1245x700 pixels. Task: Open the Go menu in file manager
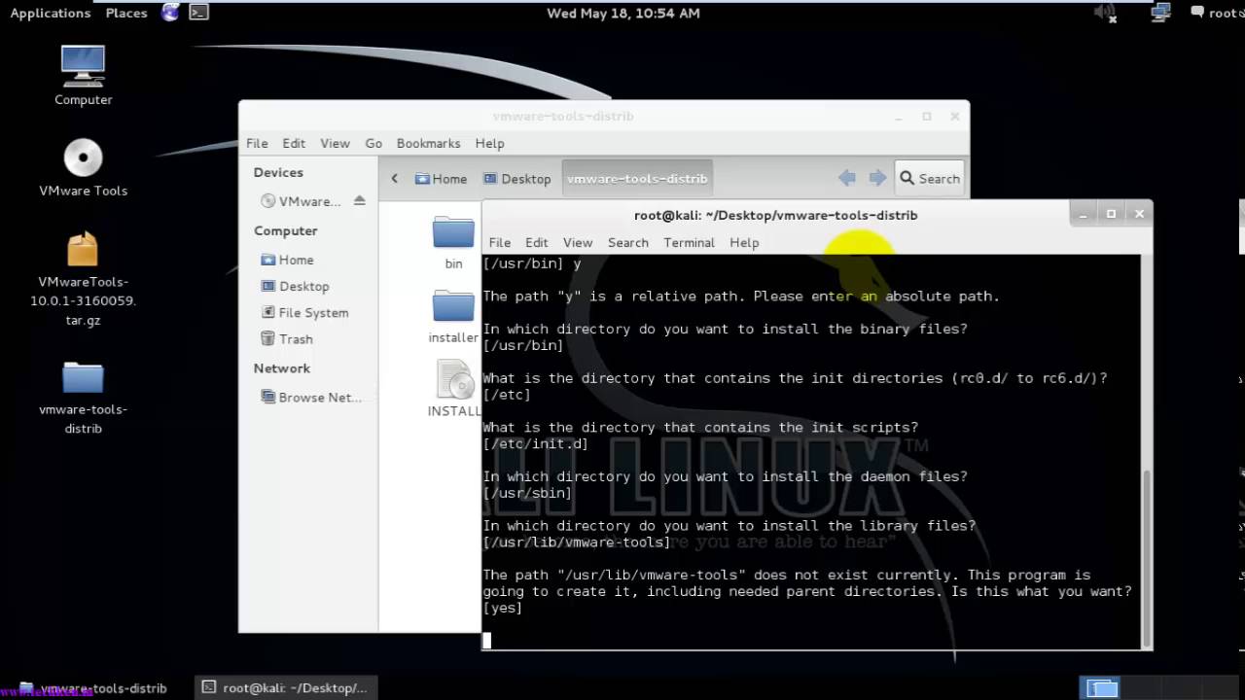[373, 143]
